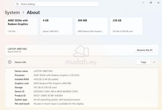162x110 pixels.
Task: Select PC name LAPTOP-4RBT13RU in header card
Action: coord(17,49)
